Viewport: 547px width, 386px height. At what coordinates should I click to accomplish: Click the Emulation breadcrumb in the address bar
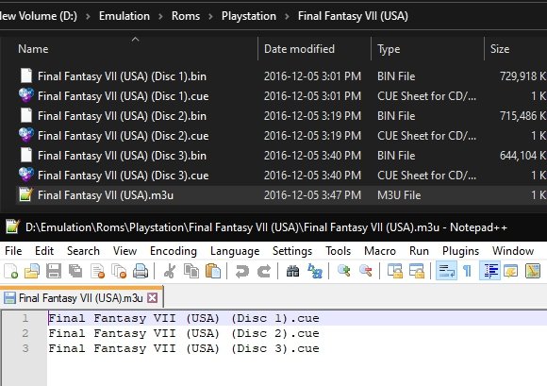point(124,16)
